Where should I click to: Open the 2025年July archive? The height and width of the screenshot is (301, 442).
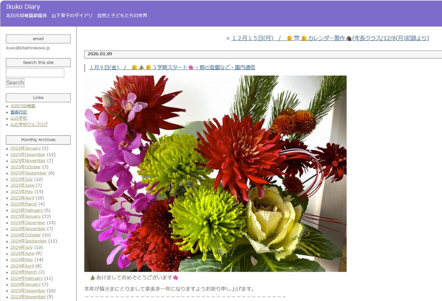[21, 179]
